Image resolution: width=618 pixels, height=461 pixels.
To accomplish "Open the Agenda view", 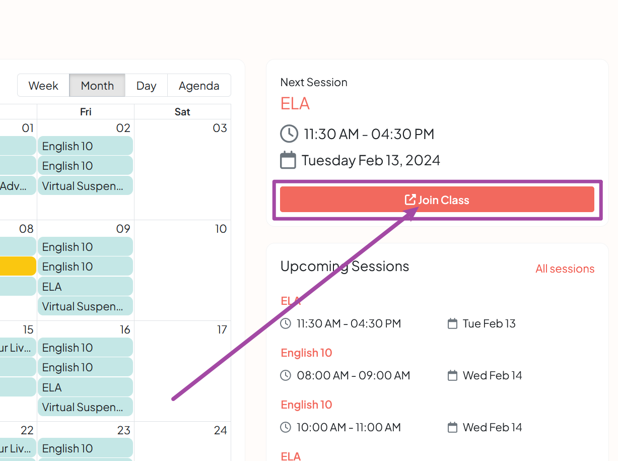I will pos(199,86).
